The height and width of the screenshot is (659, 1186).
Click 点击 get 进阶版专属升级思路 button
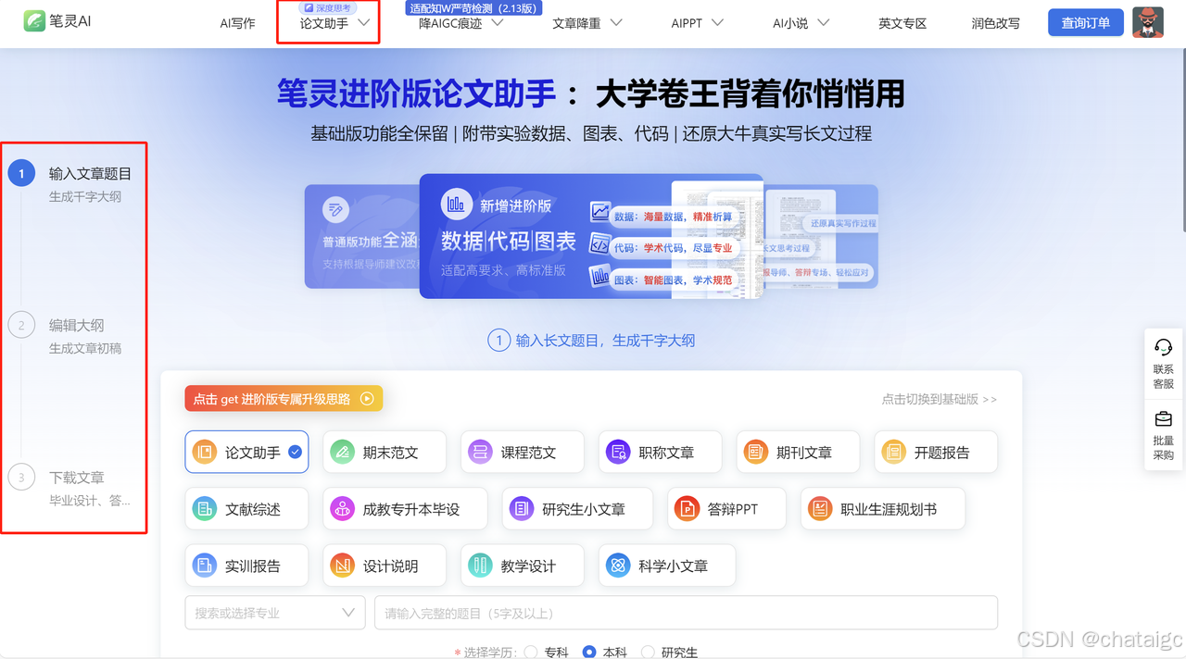pos(284,399)
